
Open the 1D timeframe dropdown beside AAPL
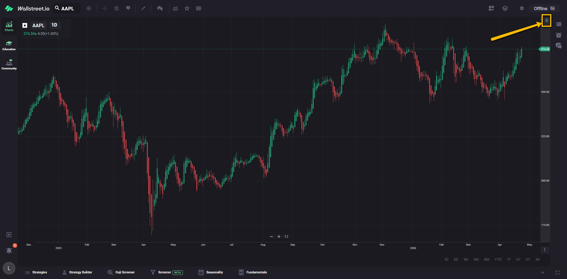pyautogui.click(x=54, y=25)
